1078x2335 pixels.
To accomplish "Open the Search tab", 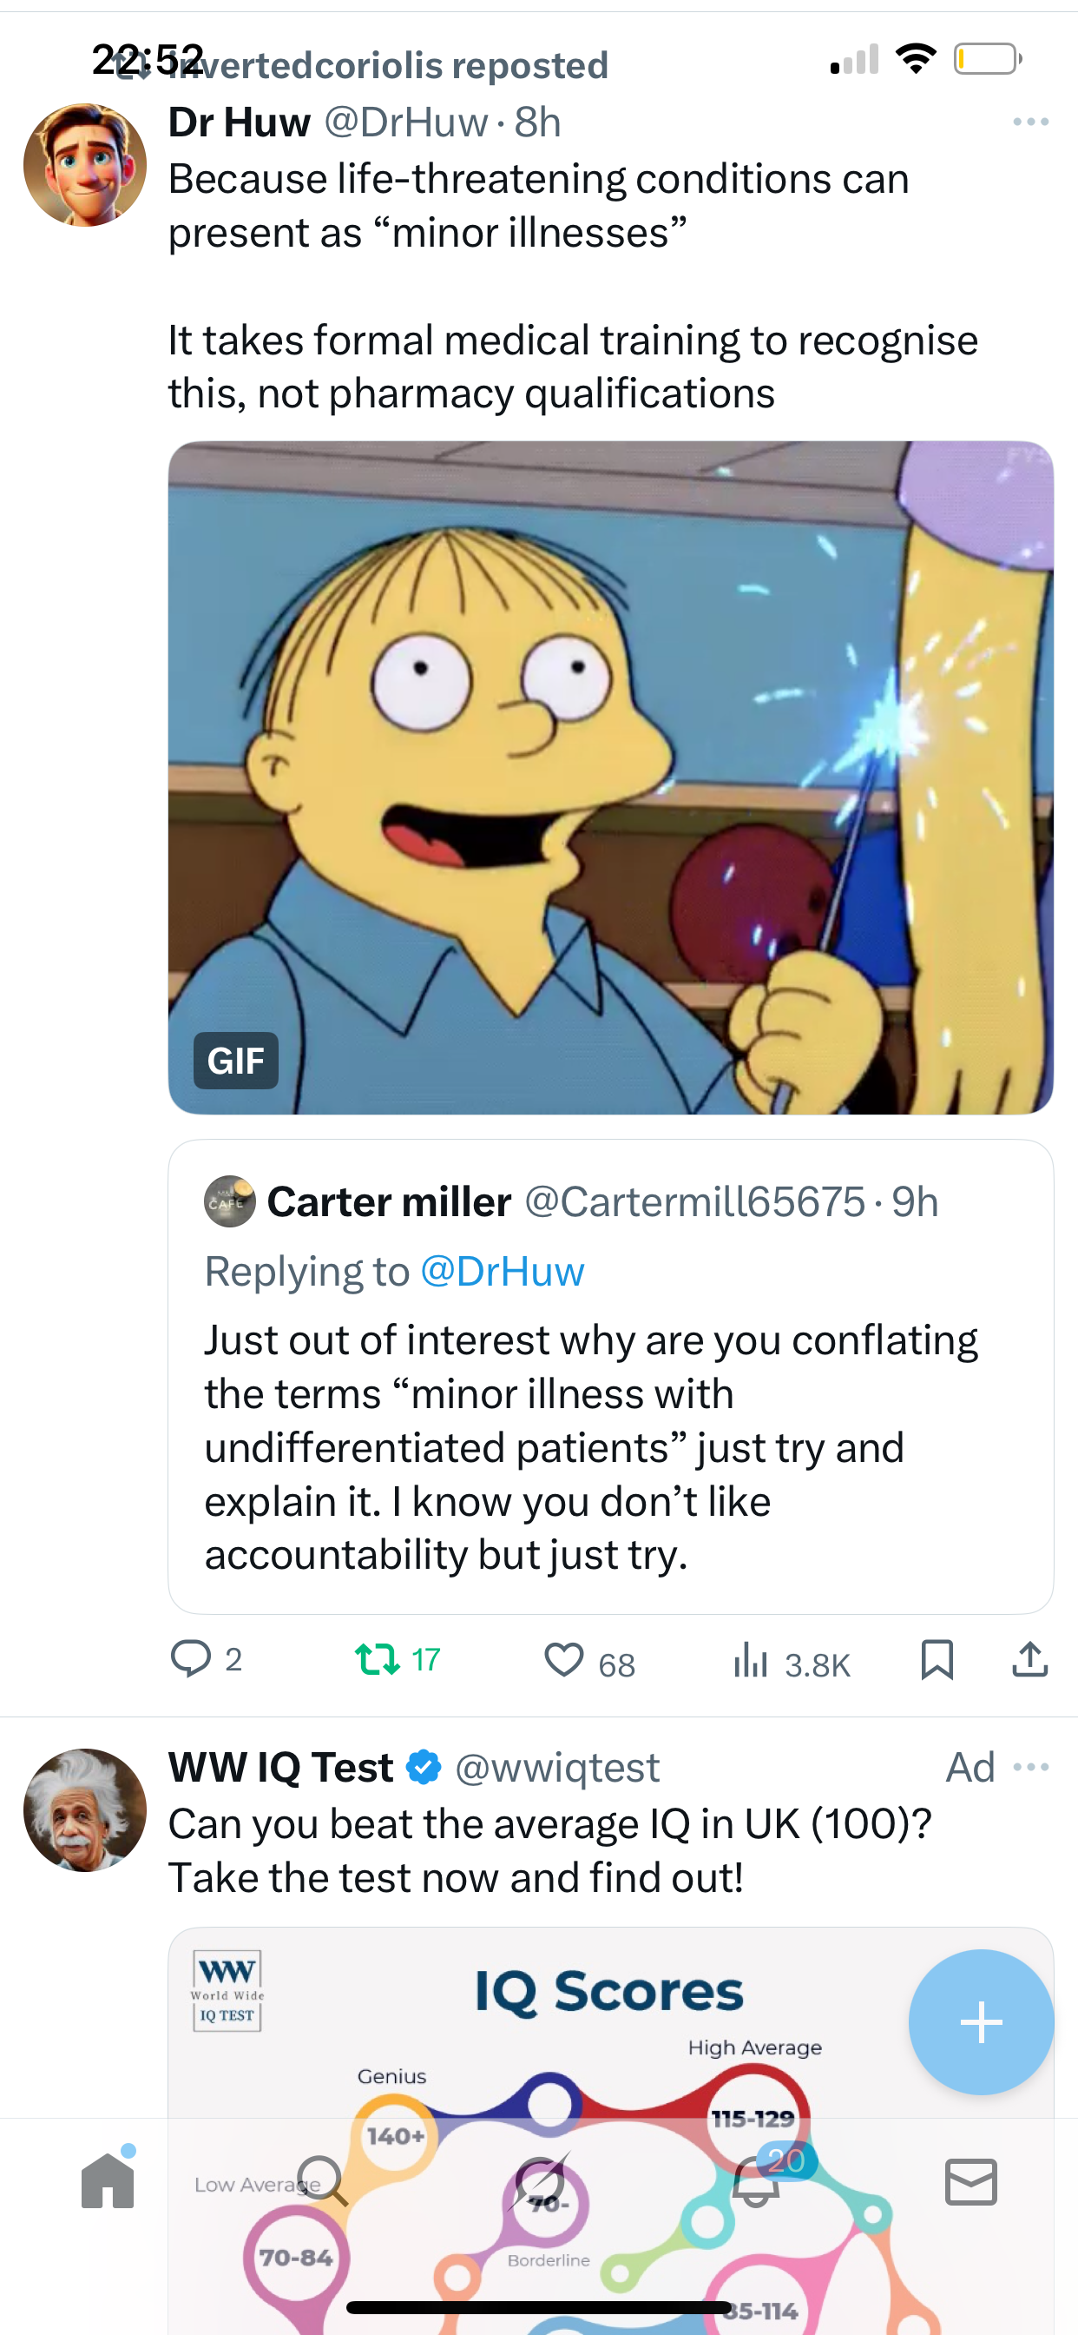I will (x=323, y=2181).
